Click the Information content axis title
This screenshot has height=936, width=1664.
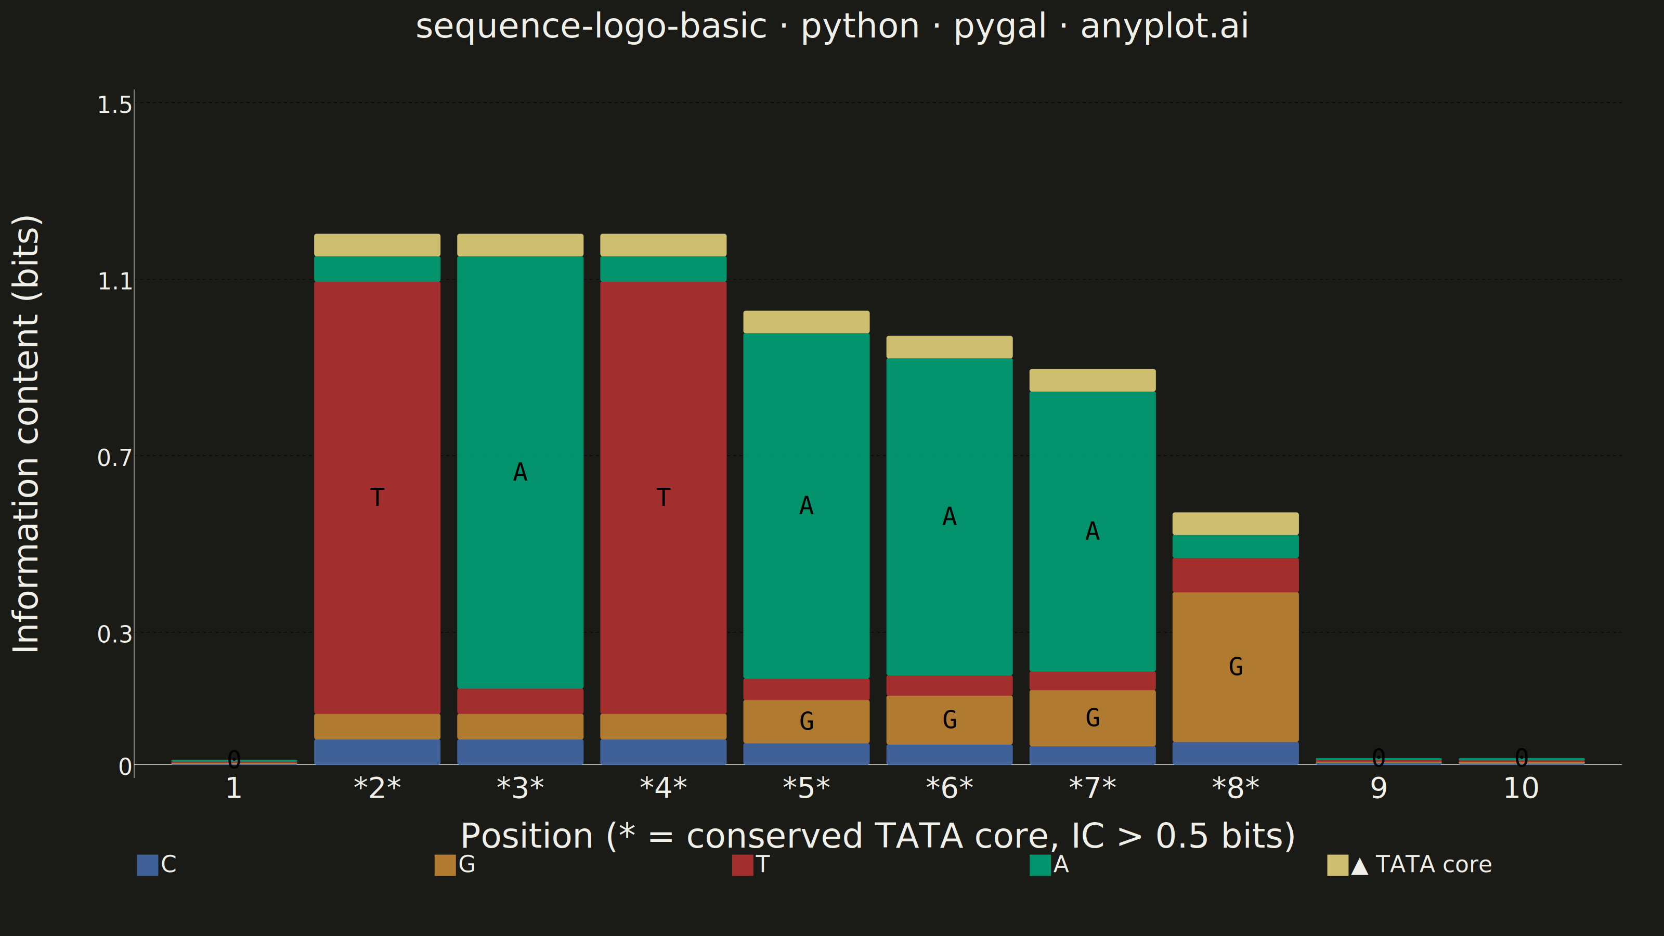click(27, 434)
